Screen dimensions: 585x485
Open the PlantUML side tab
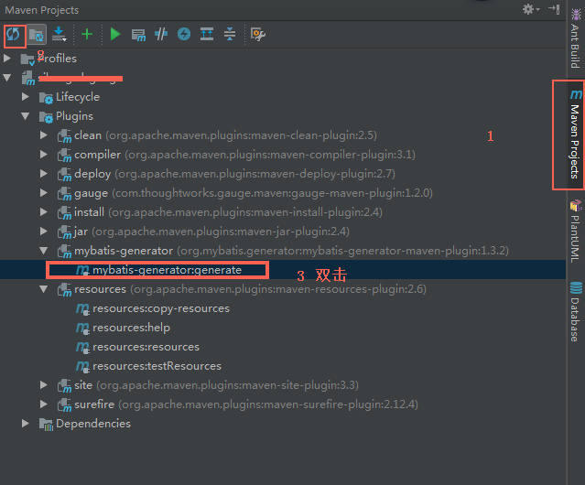[575, 232]
